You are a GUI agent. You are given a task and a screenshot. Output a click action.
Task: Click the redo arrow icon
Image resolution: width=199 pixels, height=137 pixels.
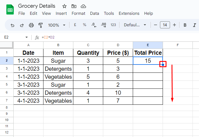click(22, 25)
